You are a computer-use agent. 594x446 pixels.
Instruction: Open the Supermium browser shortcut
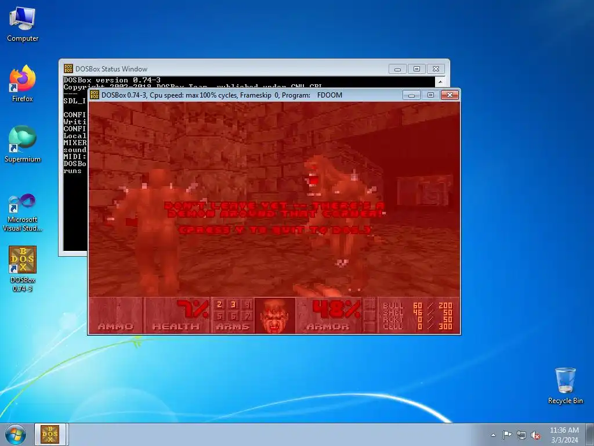pyautogui.click(x=23, y=144)
